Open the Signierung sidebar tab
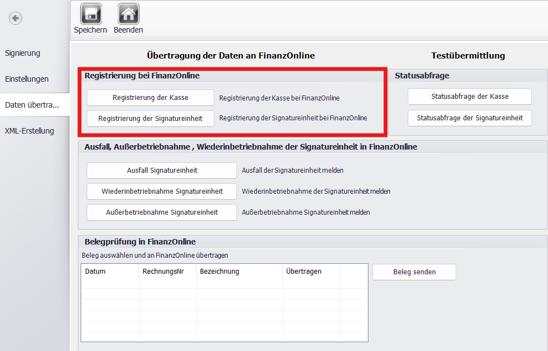The width and height of the screenshot is (548, 351). pyautogui.click(x=23, y=54)
